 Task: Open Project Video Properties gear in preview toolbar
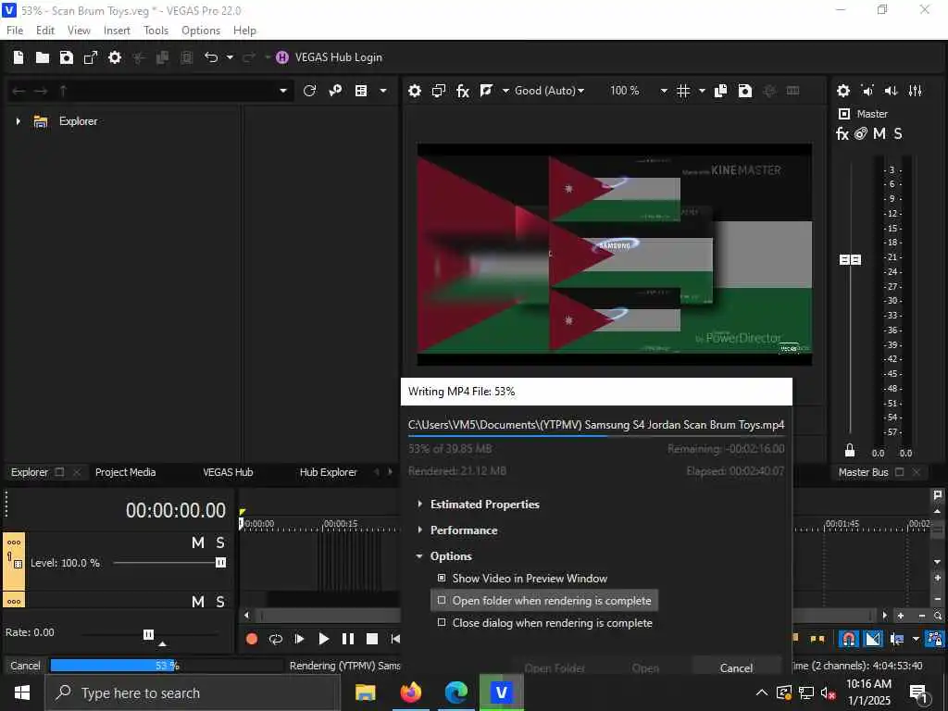pyautogui.click(x=415, y=91)
